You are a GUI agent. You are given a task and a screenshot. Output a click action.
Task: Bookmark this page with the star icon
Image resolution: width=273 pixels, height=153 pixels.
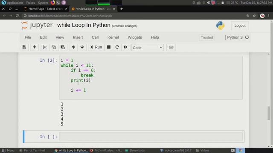click(x=254, y=16)
